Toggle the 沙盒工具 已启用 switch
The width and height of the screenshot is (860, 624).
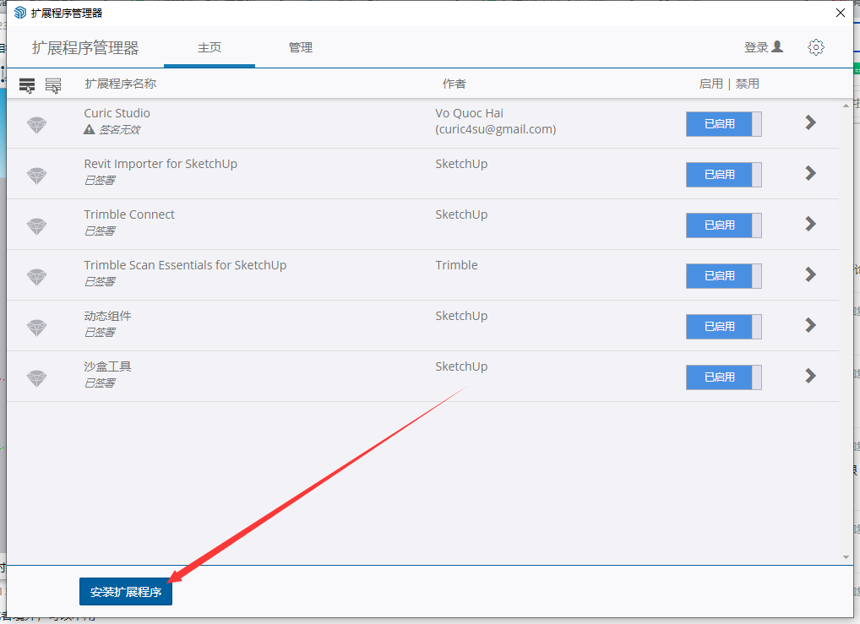pos(723,377)
